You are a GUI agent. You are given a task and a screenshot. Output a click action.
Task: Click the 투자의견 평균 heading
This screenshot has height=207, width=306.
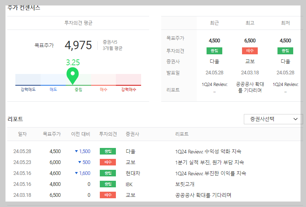pos(79,23)
